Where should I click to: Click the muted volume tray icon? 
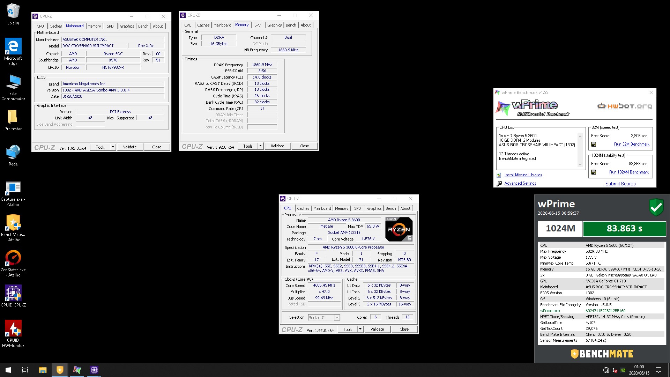point(615,370)
